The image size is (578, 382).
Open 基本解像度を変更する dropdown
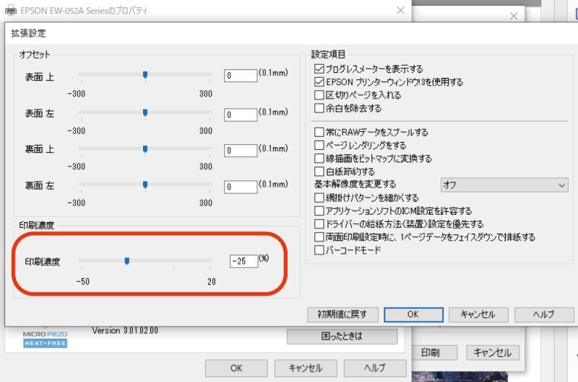point(504,185)
